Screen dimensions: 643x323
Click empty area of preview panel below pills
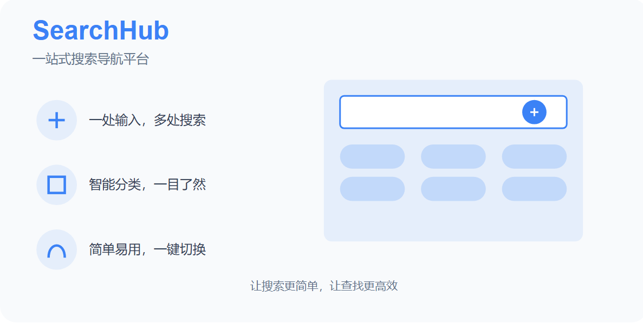(453, 222)
